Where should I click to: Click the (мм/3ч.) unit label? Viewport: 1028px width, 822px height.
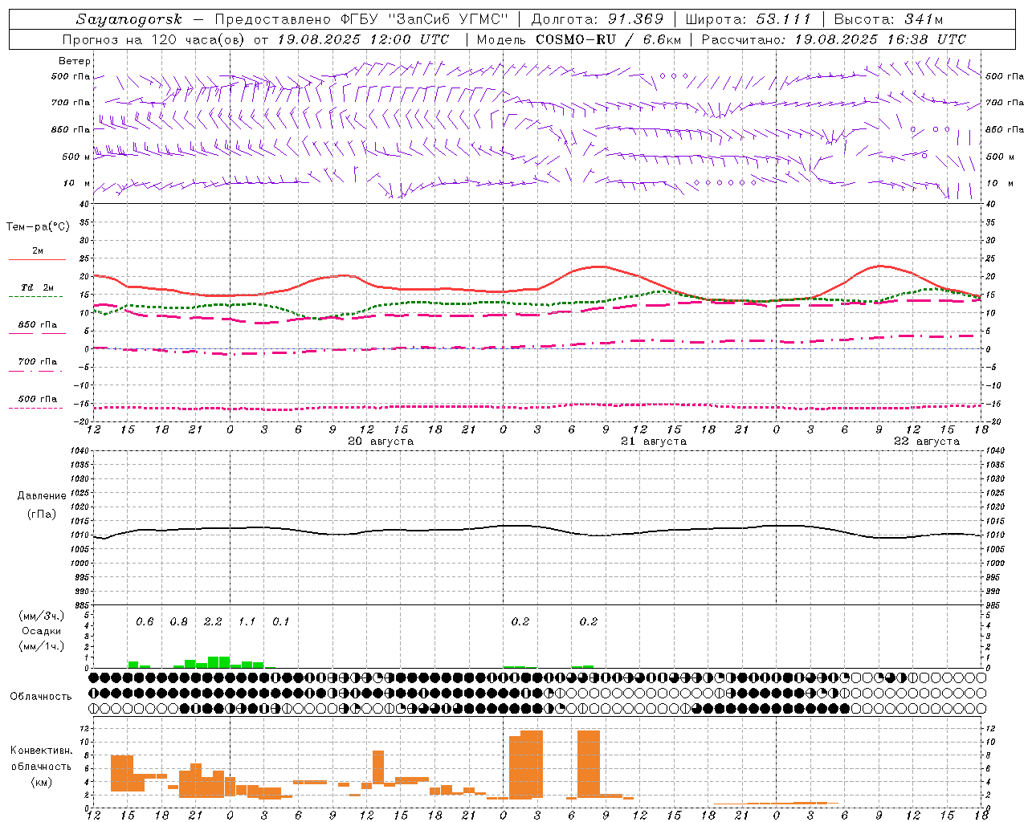pyautogui.click(x=42, y=616)
